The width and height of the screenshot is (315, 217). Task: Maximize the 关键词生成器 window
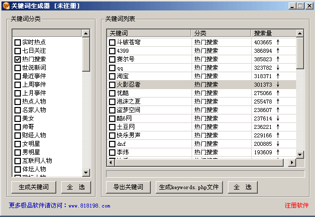[301, 6]
